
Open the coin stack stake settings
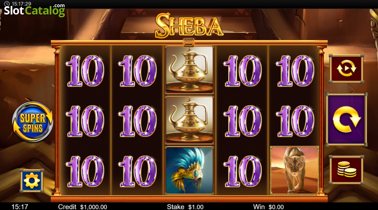[x=346, y=170]
